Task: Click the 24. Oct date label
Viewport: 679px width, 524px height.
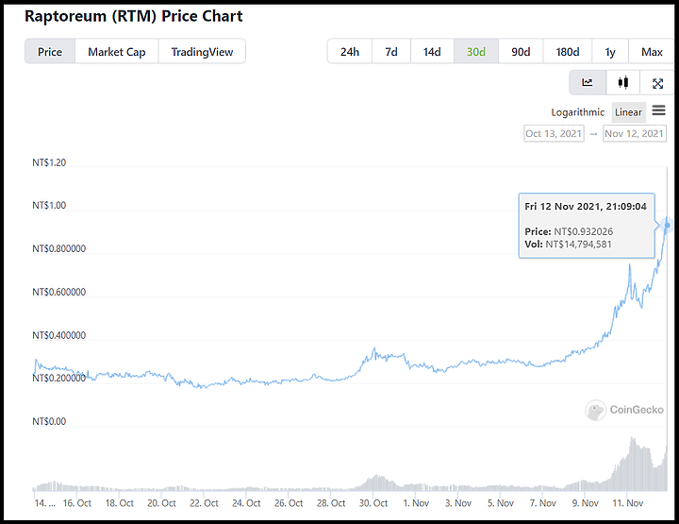Action: coord(246,503)
